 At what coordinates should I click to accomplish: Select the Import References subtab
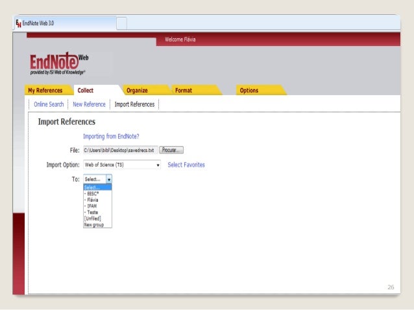(x=134, y=104)
